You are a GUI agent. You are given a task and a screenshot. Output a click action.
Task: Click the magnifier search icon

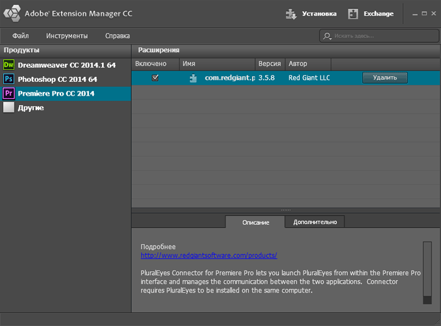click(x=327, y=36)
